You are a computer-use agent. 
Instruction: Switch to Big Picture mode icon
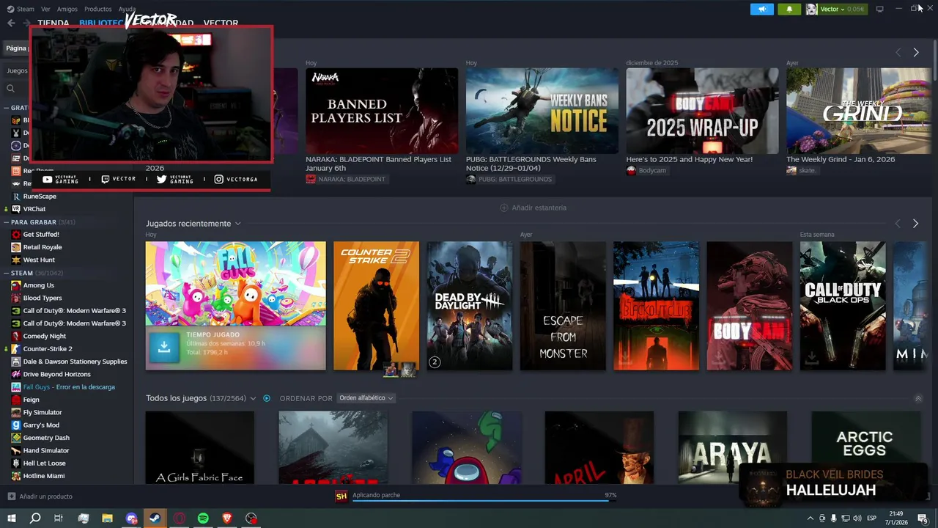click(879, 9)
